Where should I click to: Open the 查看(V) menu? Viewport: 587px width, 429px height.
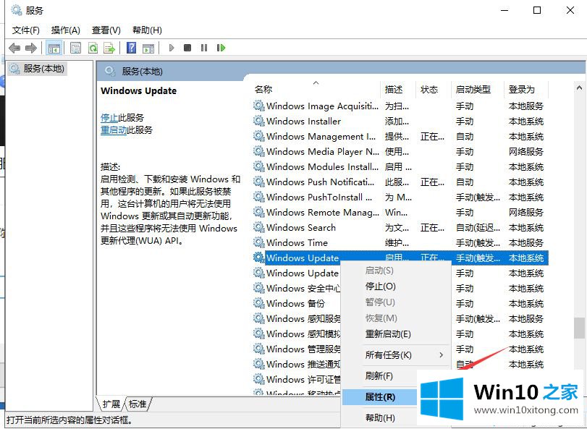106,30
